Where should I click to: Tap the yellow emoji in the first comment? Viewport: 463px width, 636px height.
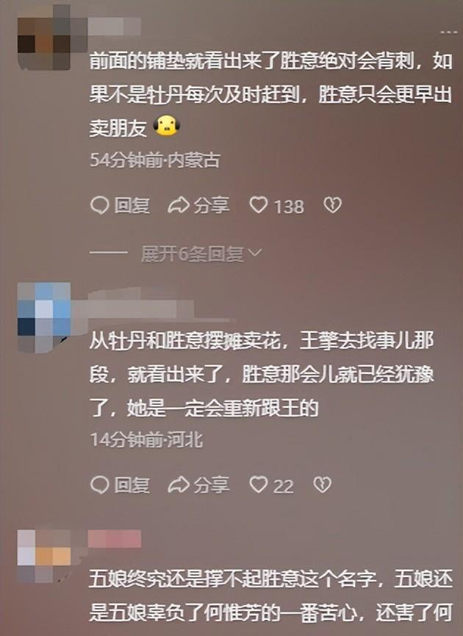point(167,126)
